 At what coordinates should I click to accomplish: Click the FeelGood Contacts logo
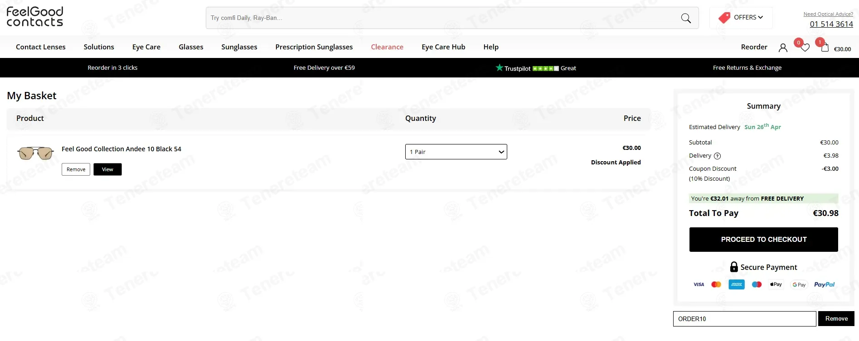click(35, 17)
